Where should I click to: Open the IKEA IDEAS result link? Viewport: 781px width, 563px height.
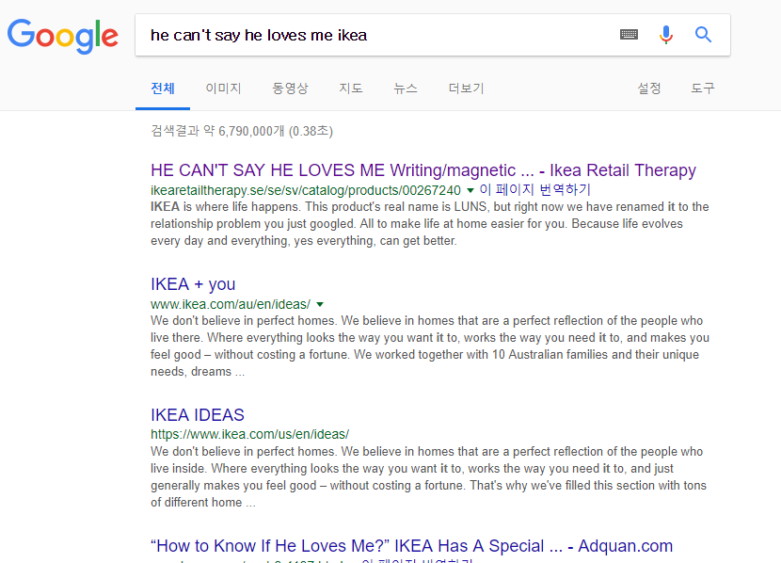tap(198, 415)
